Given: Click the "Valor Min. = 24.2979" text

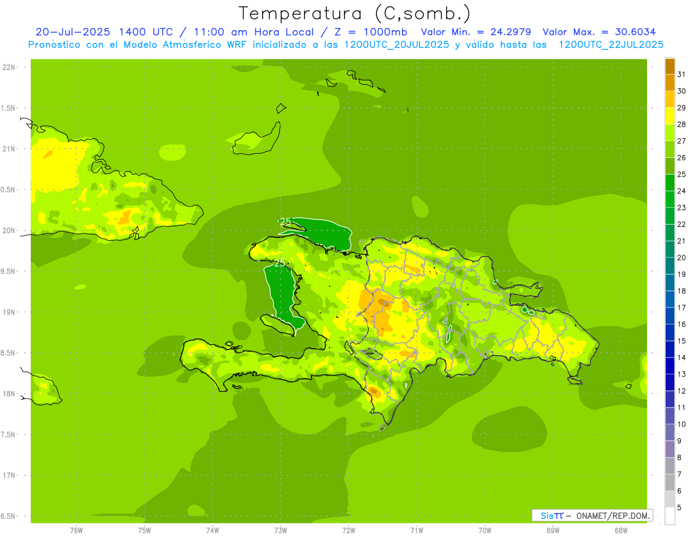Looking at the screenshot, I should pos(476,32).
